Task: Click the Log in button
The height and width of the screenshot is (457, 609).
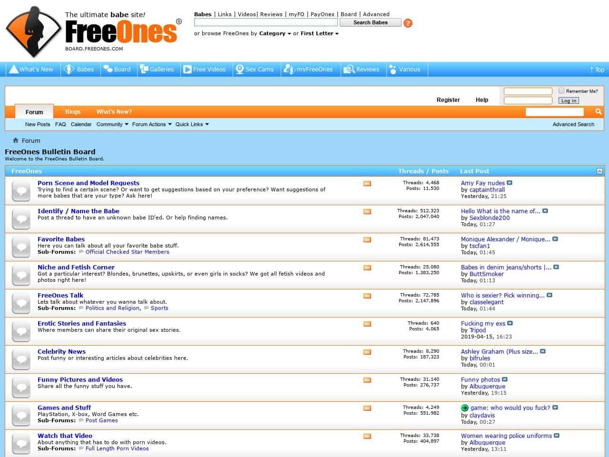Action: point(569,100)
